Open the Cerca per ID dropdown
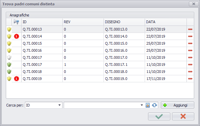 tap(44, 105)
